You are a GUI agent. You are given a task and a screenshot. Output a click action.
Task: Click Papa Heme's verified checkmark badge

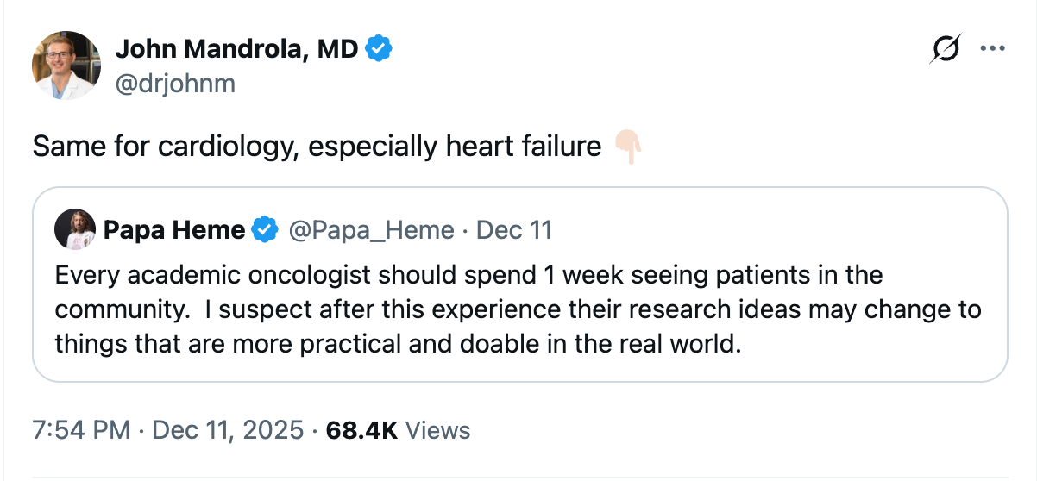coord(263,230)
